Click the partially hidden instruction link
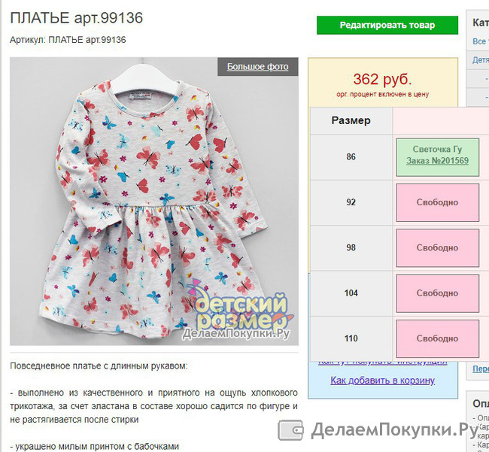This screenshot has height=452, width=489. [383, 363]
